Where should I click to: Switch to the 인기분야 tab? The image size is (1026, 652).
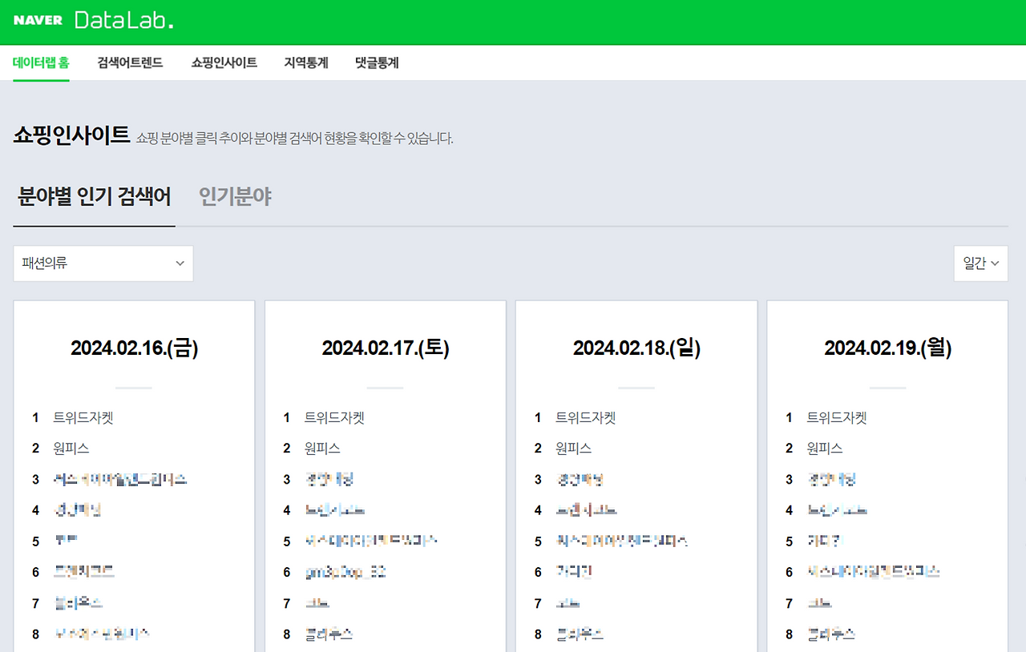[236, 197]
